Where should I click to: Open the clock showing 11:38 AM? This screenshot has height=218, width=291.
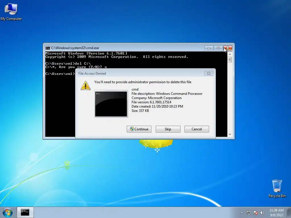[x=276, y=212]
